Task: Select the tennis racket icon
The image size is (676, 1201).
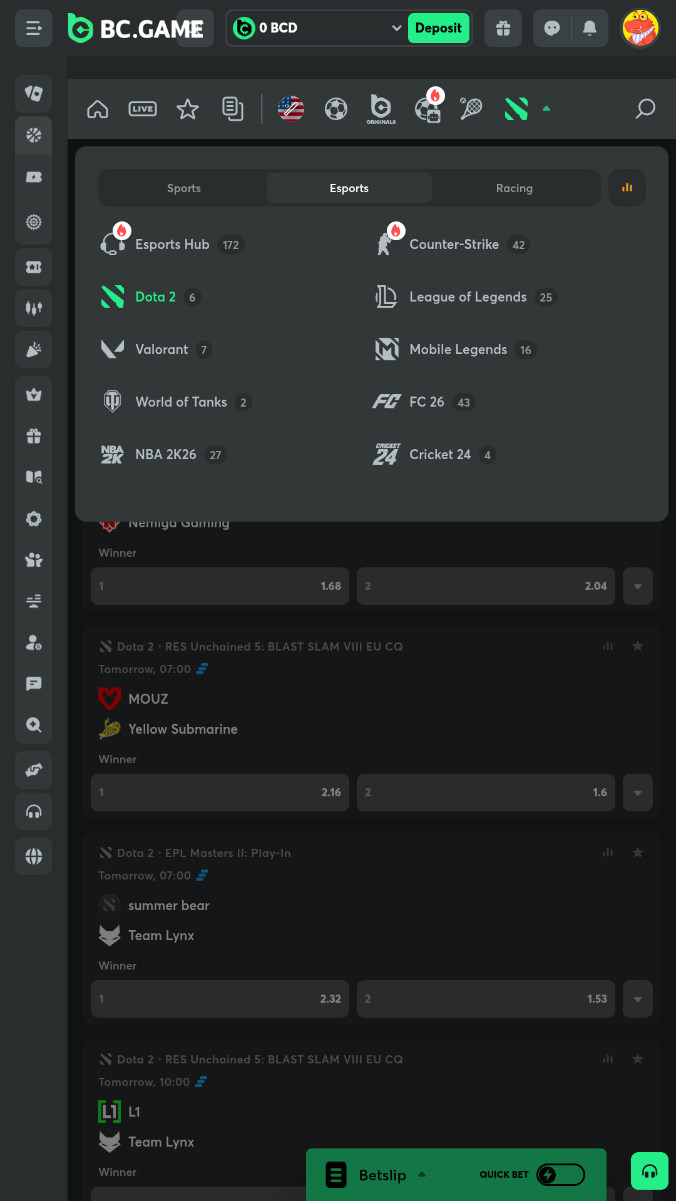Action: point(471,109)
